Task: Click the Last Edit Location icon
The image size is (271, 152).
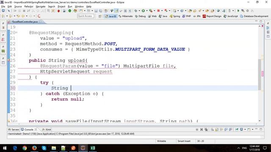Action: pos(18,16)
